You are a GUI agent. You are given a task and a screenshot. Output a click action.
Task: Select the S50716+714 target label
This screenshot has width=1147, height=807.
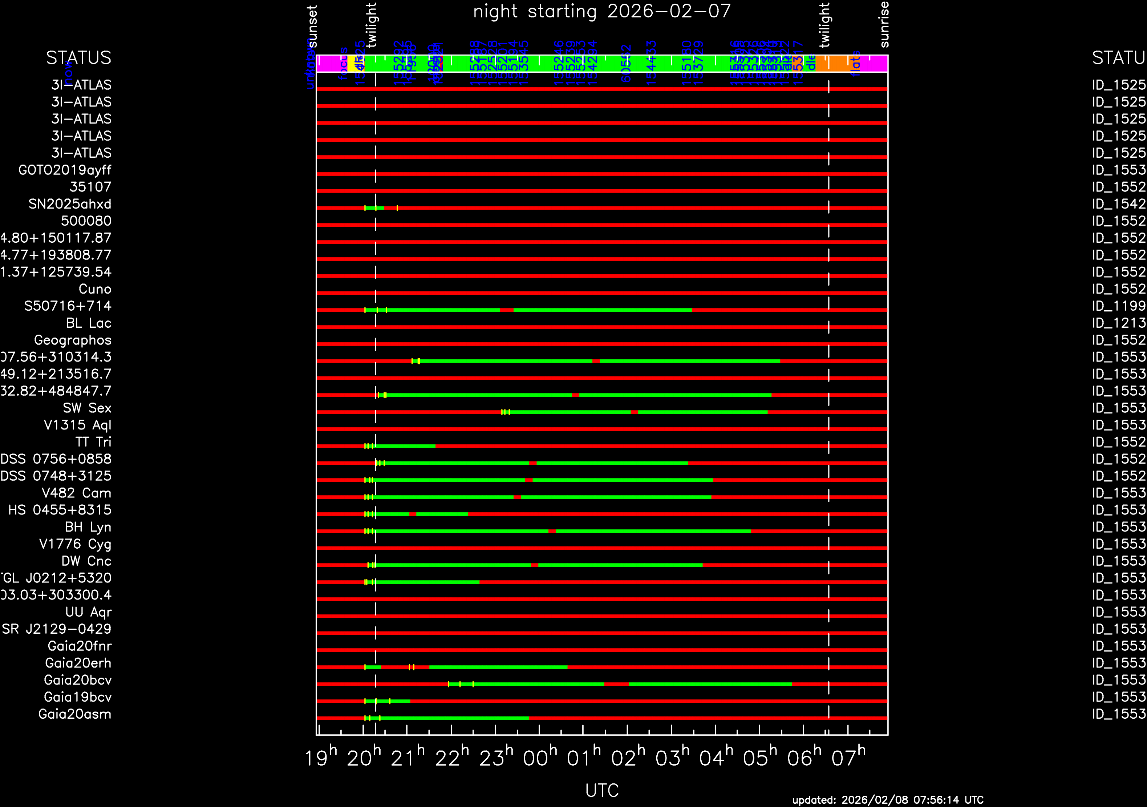coord(68,306)
